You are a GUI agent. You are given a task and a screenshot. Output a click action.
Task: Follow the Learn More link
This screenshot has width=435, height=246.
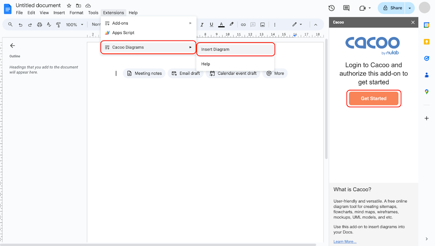[345, 242]
